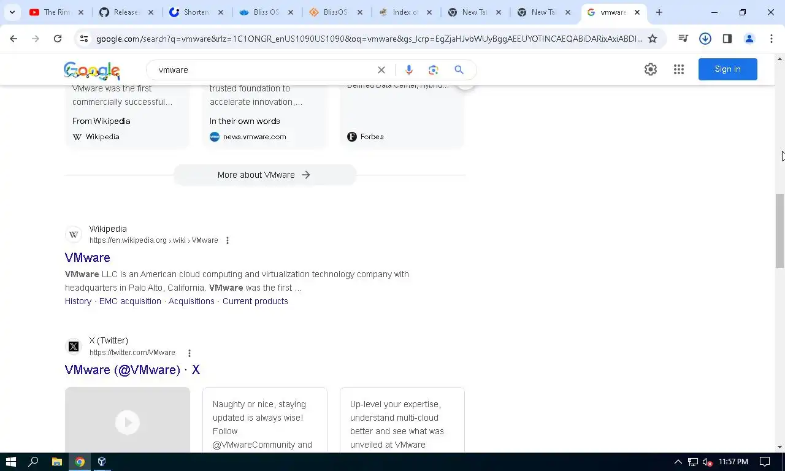Click the More about VMware button
Viewport: 785px width, 471px height.
tap(264, 175)
